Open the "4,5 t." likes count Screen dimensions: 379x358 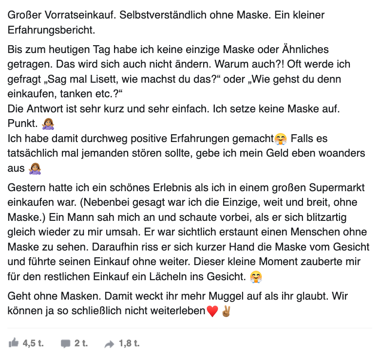pyautogui.click(x=33, y=343)
